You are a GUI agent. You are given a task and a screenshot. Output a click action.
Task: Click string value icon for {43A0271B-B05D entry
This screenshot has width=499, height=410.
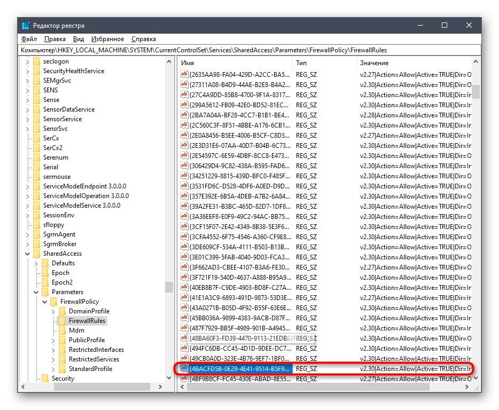click(184, 307)
